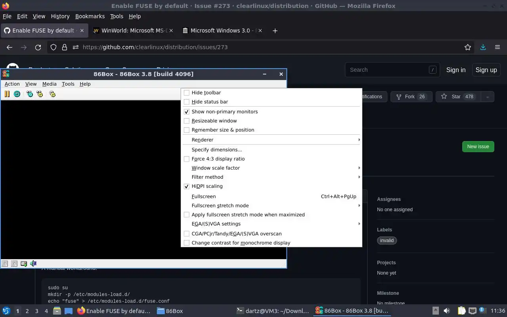507x317 pixels.
Task: Click the first floppy drive status bar icon
Action: click(x=5, y=264)
